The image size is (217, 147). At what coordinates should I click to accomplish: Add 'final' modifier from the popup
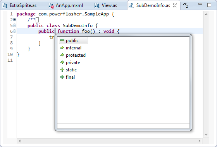pyautogui.click(x=70, y=77)
